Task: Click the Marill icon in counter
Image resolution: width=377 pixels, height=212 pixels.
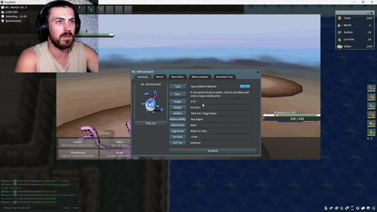Action: coord(340,25)
